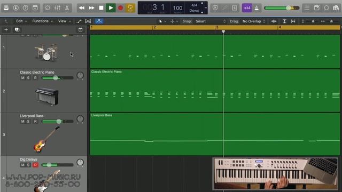Open the Toolbar display icon
342x192 pixels.
35,8
